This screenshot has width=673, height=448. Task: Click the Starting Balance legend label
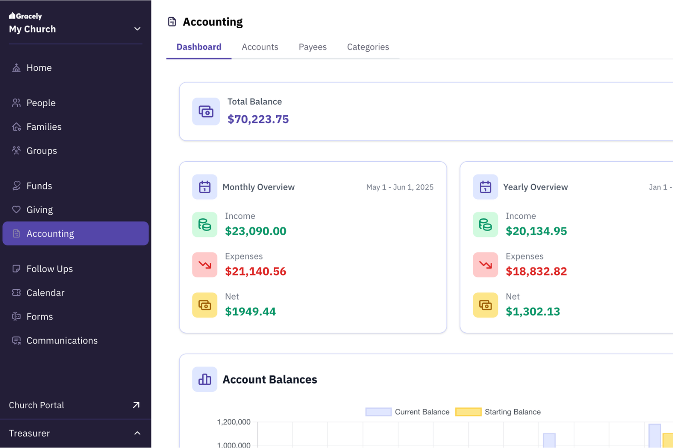512,412
